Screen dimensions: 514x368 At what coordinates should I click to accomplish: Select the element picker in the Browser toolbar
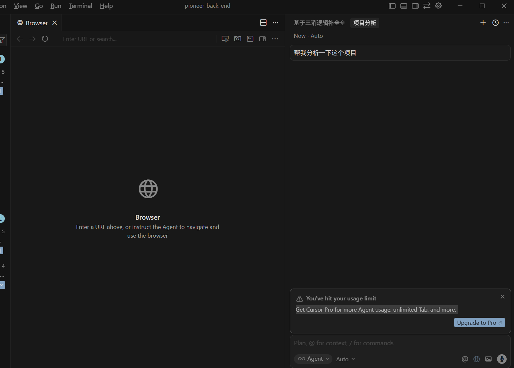225,39
